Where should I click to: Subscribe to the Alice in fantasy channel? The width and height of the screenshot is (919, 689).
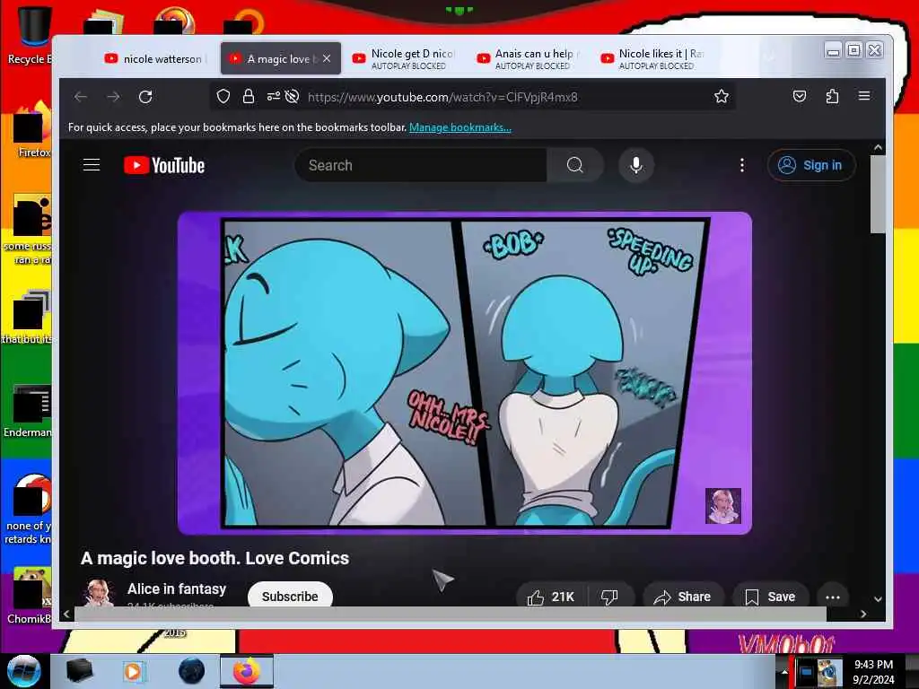[290, 595]
